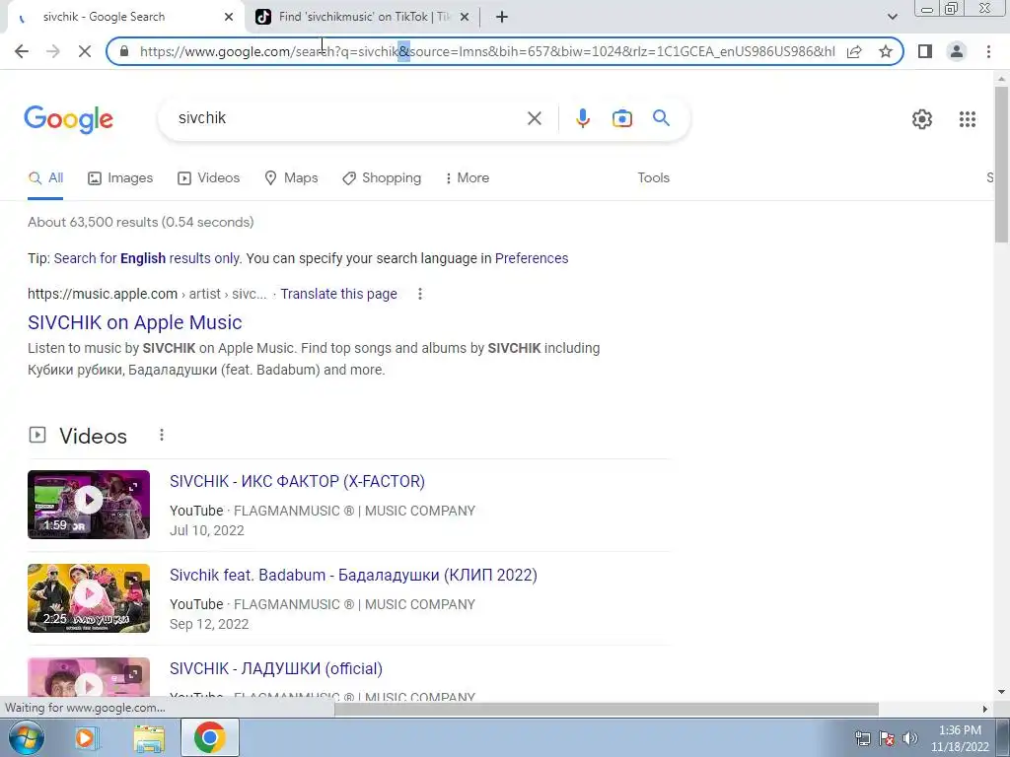Click the horizontal page scrollbar
This screenshot has height=757, width=1010.
tap(606, 709)
